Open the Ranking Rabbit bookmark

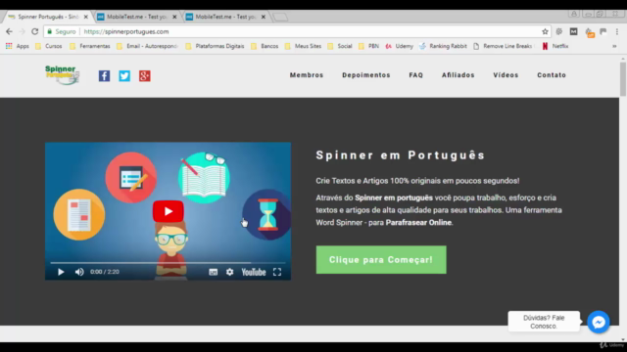click(x=443, y=46)
